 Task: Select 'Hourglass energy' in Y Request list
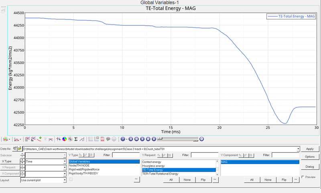point(153,166)
